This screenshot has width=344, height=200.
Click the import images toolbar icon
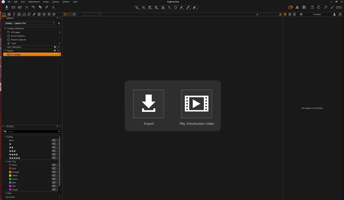click(x=6, y=7)
